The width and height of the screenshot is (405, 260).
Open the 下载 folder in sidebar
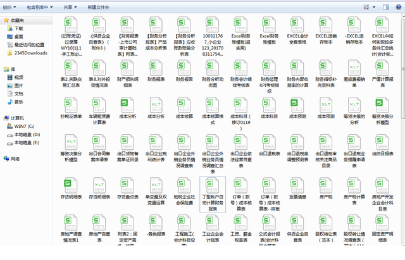point(15,28)
